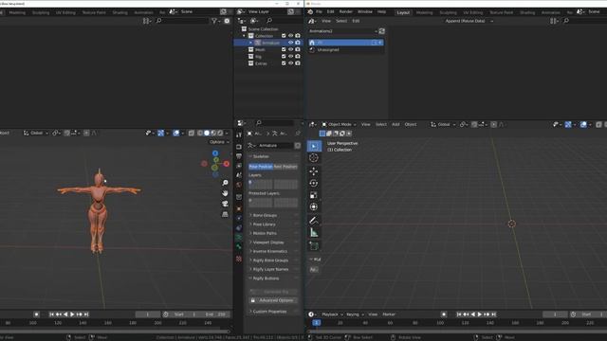The height and width of the screenshot is (341, 607).
Task: Expand the Motion Paths panel
Action: coord(273,233)
